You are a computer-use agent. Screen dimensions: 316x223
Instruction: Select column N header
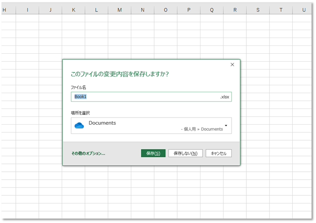pyautogui.click(x=143, y=10)
